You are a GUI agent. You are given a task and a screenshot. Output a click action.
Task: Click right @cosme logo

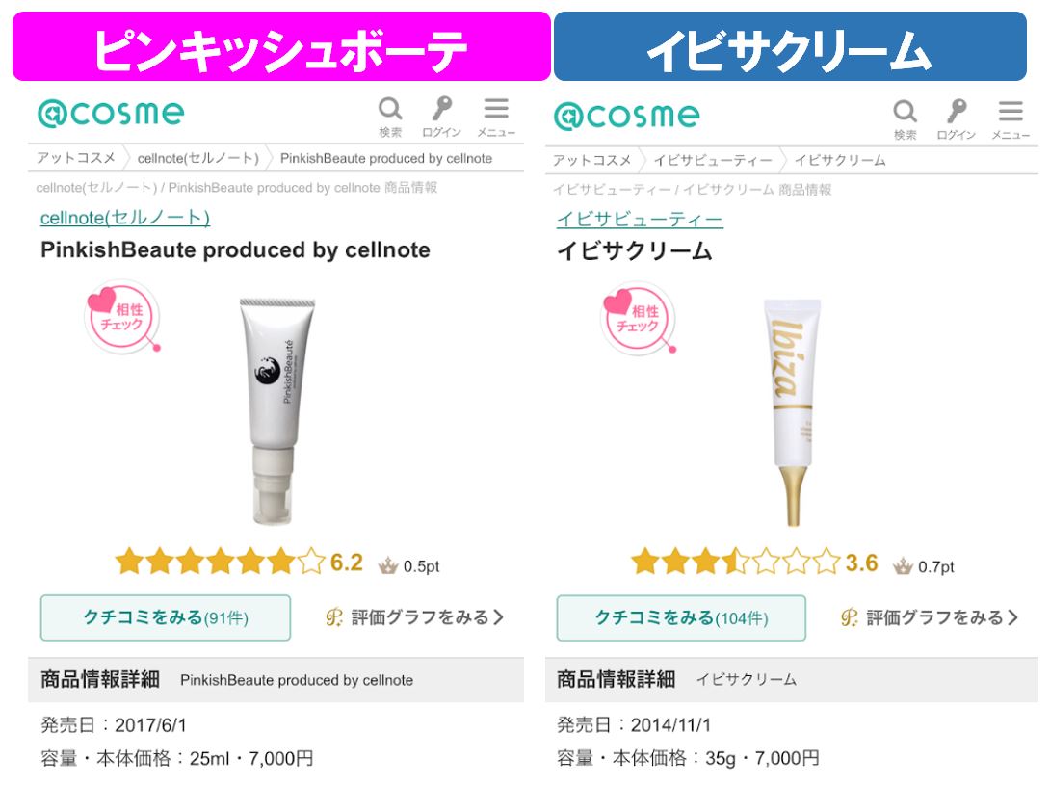pyautogui.click(x=627, y=116)
